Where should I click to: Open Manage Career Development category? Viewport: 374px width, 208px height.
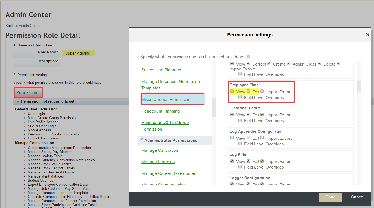(x=170, y=173)
